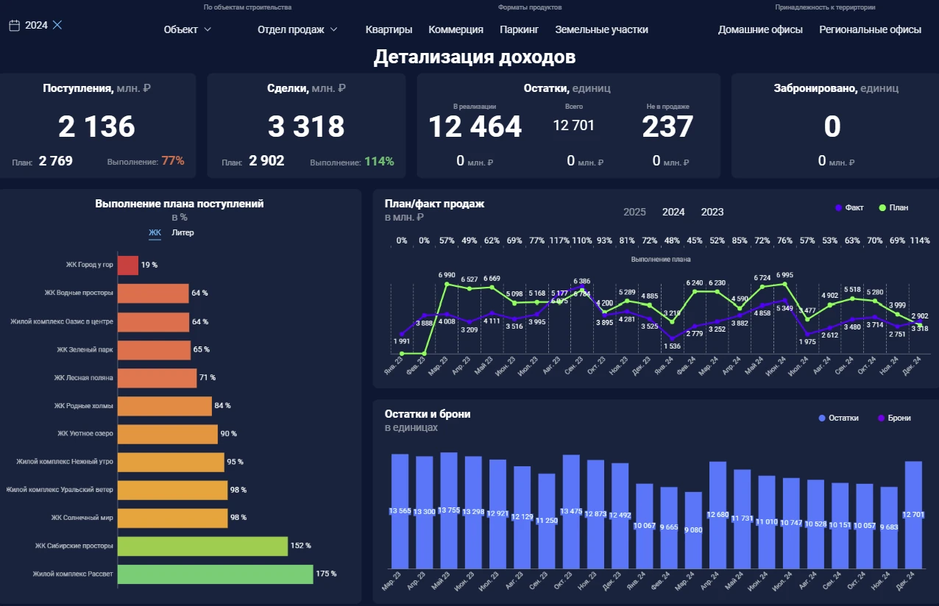939x606 pixels.
Task: Select Жилой комплекс Нежный утро bar
Action: pos(171,462)
